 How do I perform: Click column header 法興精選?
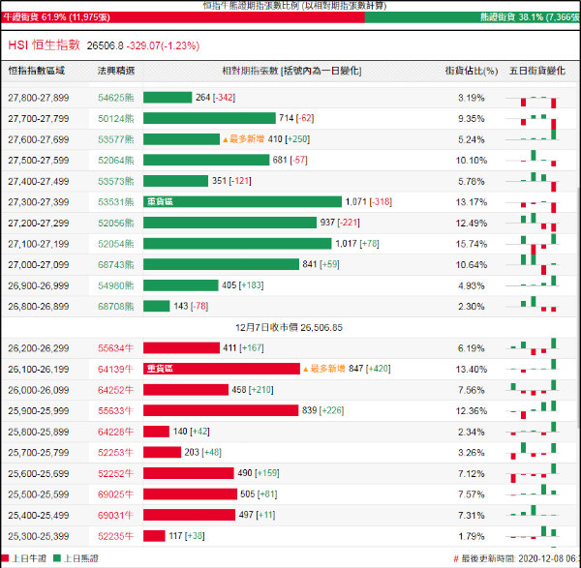coord(116,71)
